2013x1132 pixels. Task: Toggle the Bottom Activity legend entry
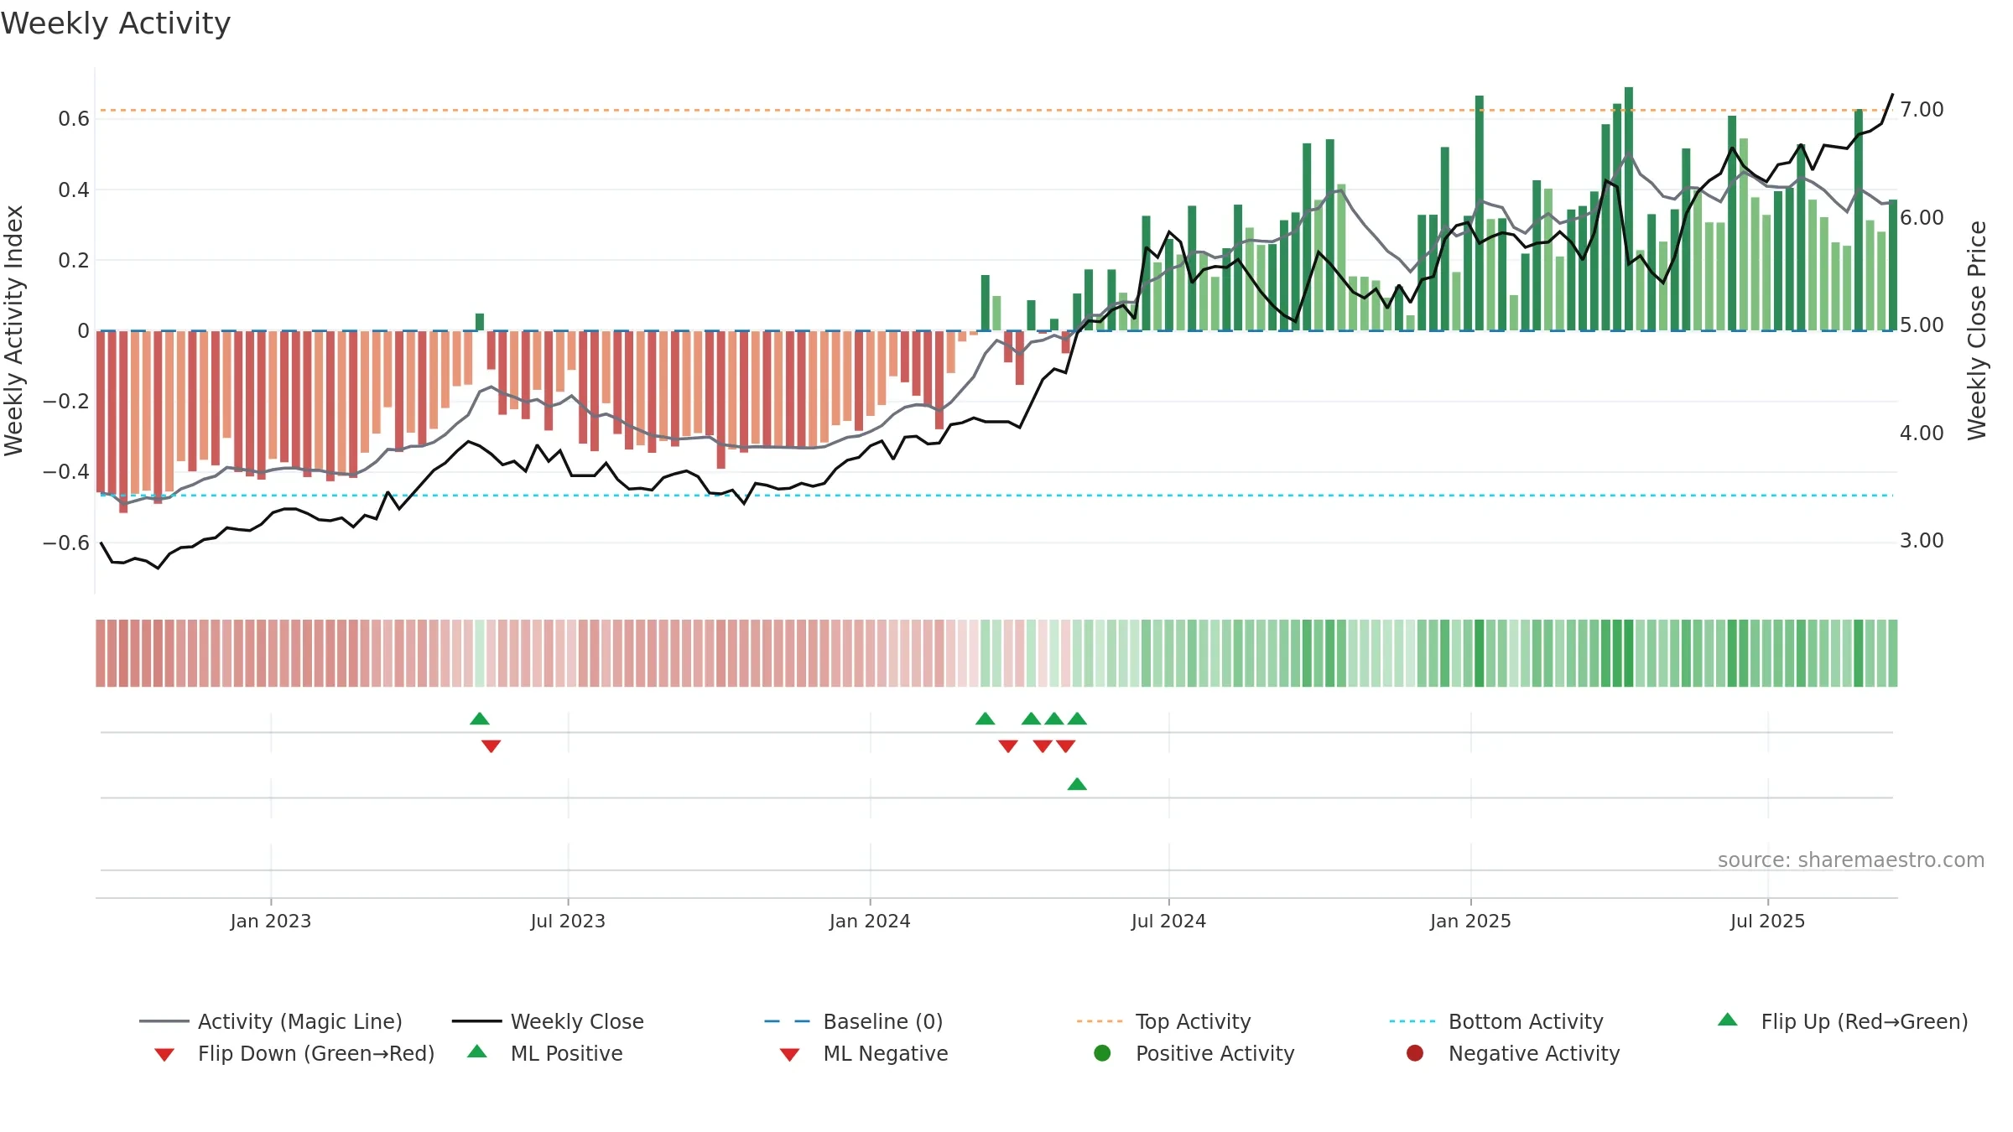click(1496, 1021)
